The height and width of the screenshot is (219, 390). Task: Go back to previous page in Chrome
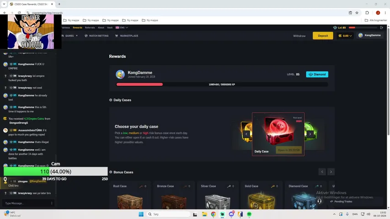[5, 13]
